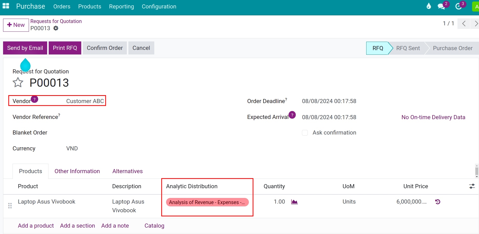Click the Expected Arrival date field
Viewport: 479px width, 234px height.
tap(329, 117)
